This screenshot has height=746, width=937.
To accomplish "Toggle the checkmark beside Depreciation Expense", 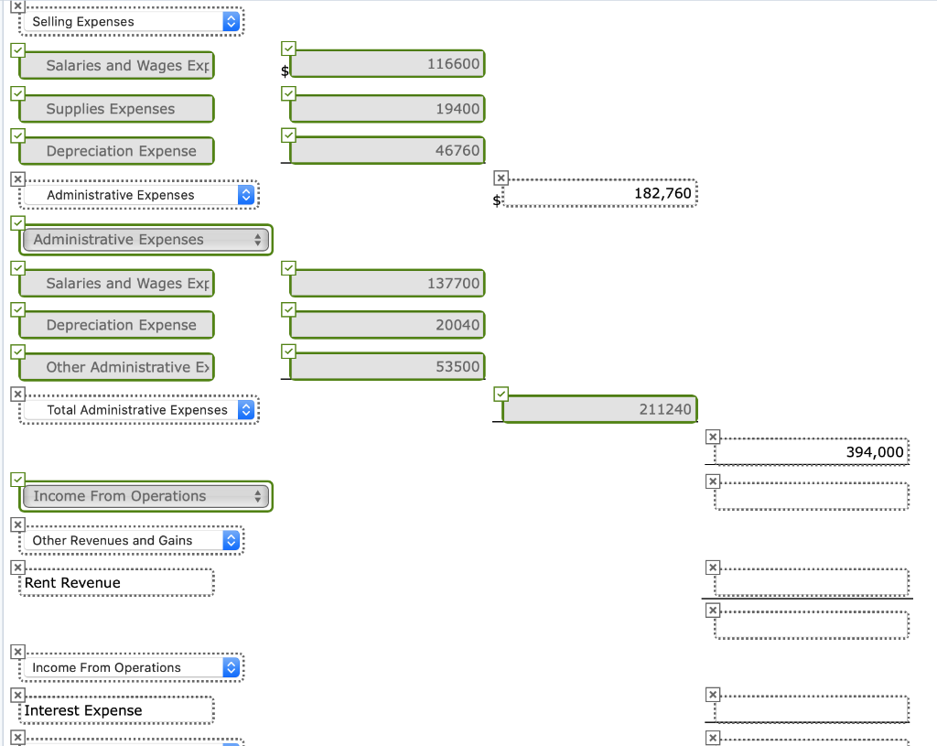I will click(x=16, y=135).
